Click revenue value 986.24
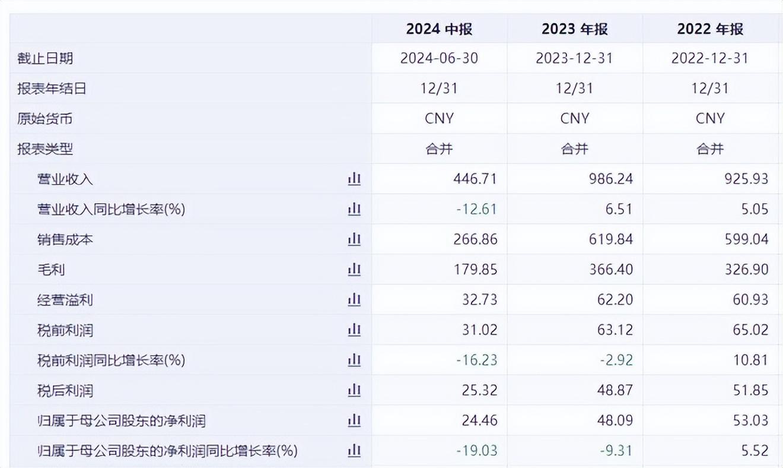The image size is (783, 468). 610,179
